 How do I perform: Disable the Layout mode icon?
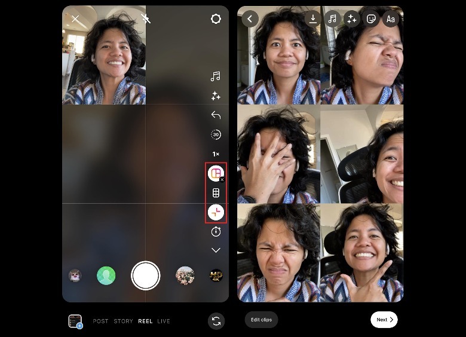(216, 173)
